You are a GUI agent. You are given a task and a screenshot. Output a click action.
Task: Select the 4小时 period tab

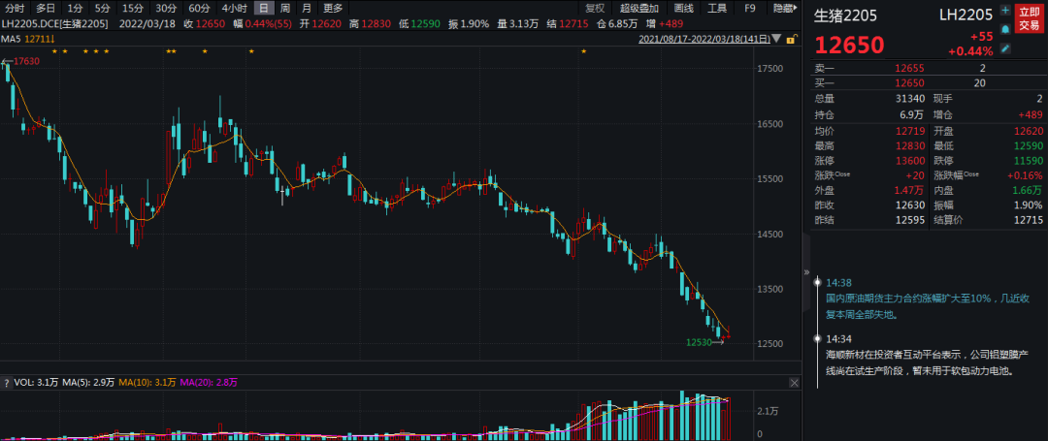point(234,8)
